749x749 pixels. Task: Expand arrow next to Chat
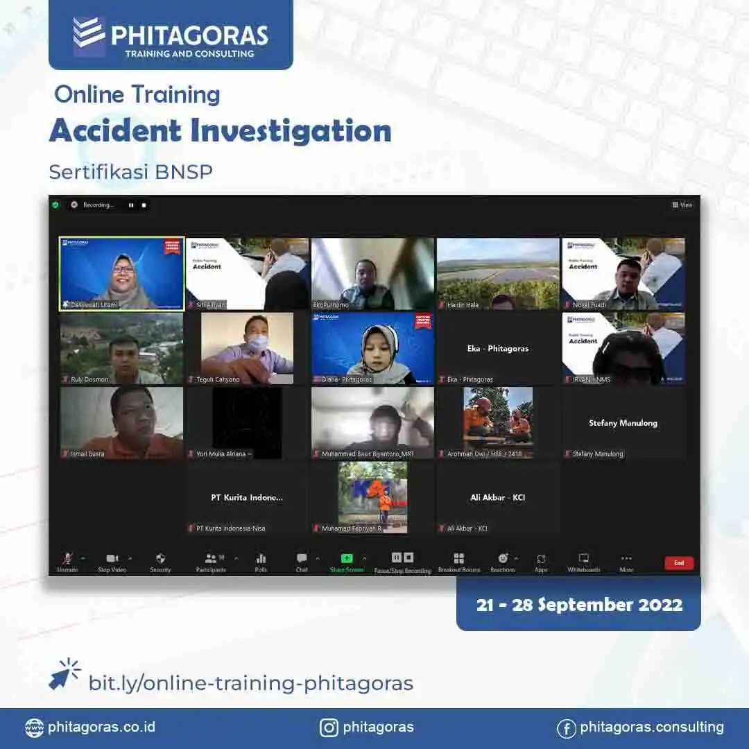tap(318, 558)
